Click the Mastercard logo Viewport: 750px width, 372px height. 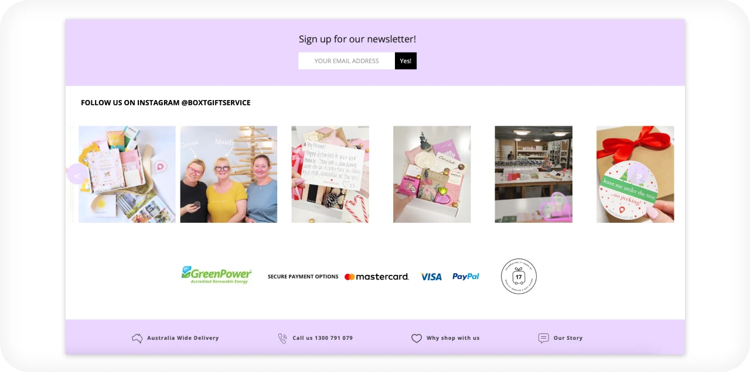coord(376,277)
